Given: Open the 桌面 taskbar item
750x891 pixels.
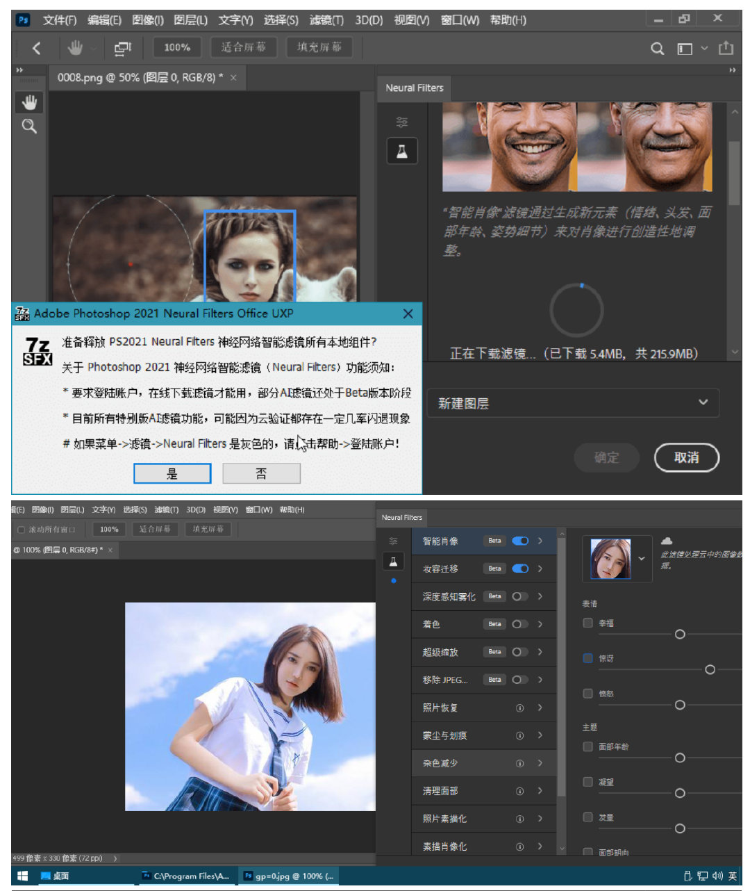Looking at the screenshot, I should click(x=56, y=876).
